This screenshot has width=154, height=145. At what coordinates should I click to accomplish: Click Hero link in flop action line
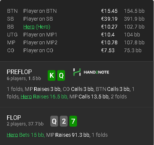[12, 135]
